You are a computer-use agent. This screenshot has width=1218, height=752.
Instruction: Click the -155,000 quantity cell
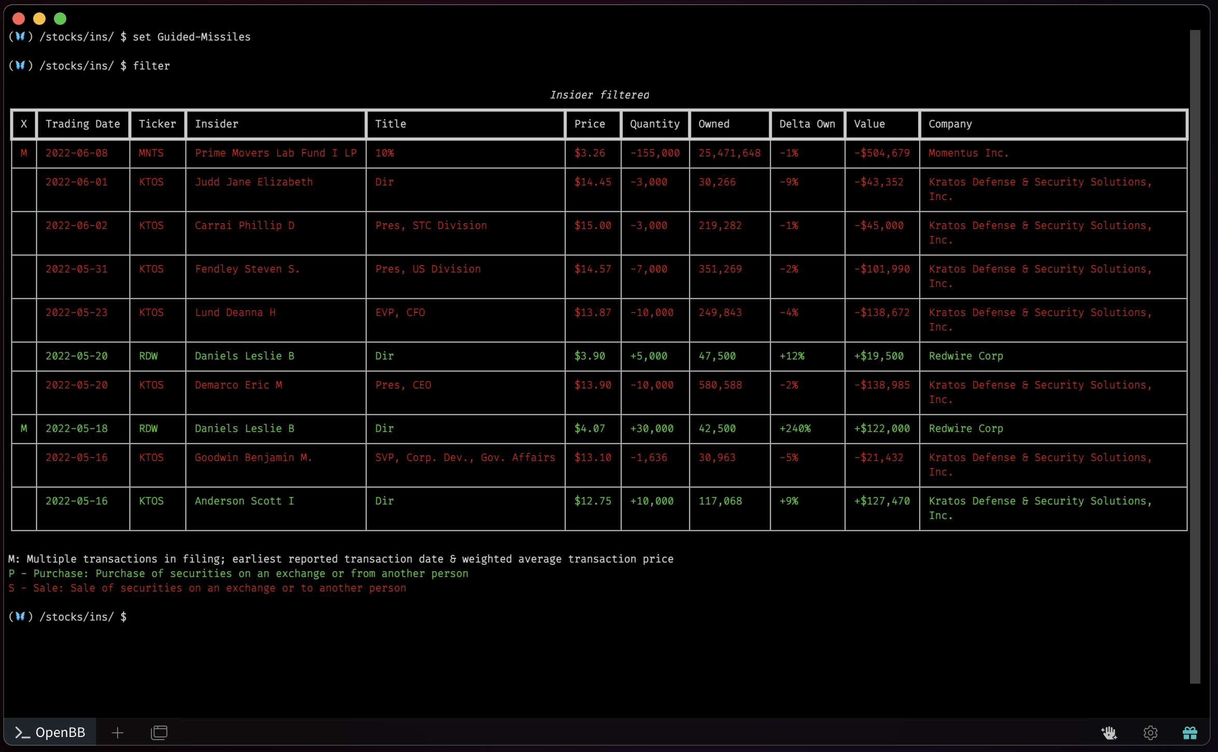click(x=655, y=153)
